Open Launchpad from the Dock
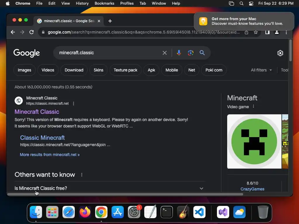Viewport: 299px width, 224px height. tap(52, 212)
